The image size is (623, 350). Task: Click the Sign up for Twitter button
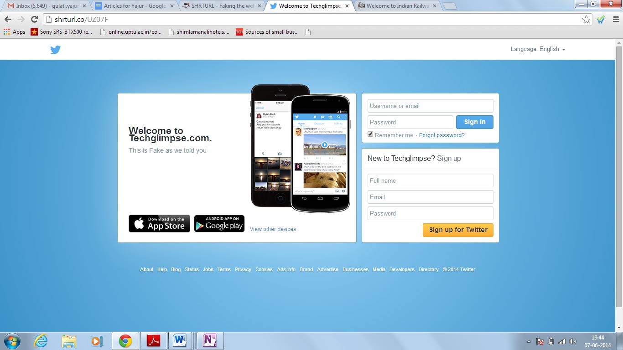pos(458,230)
